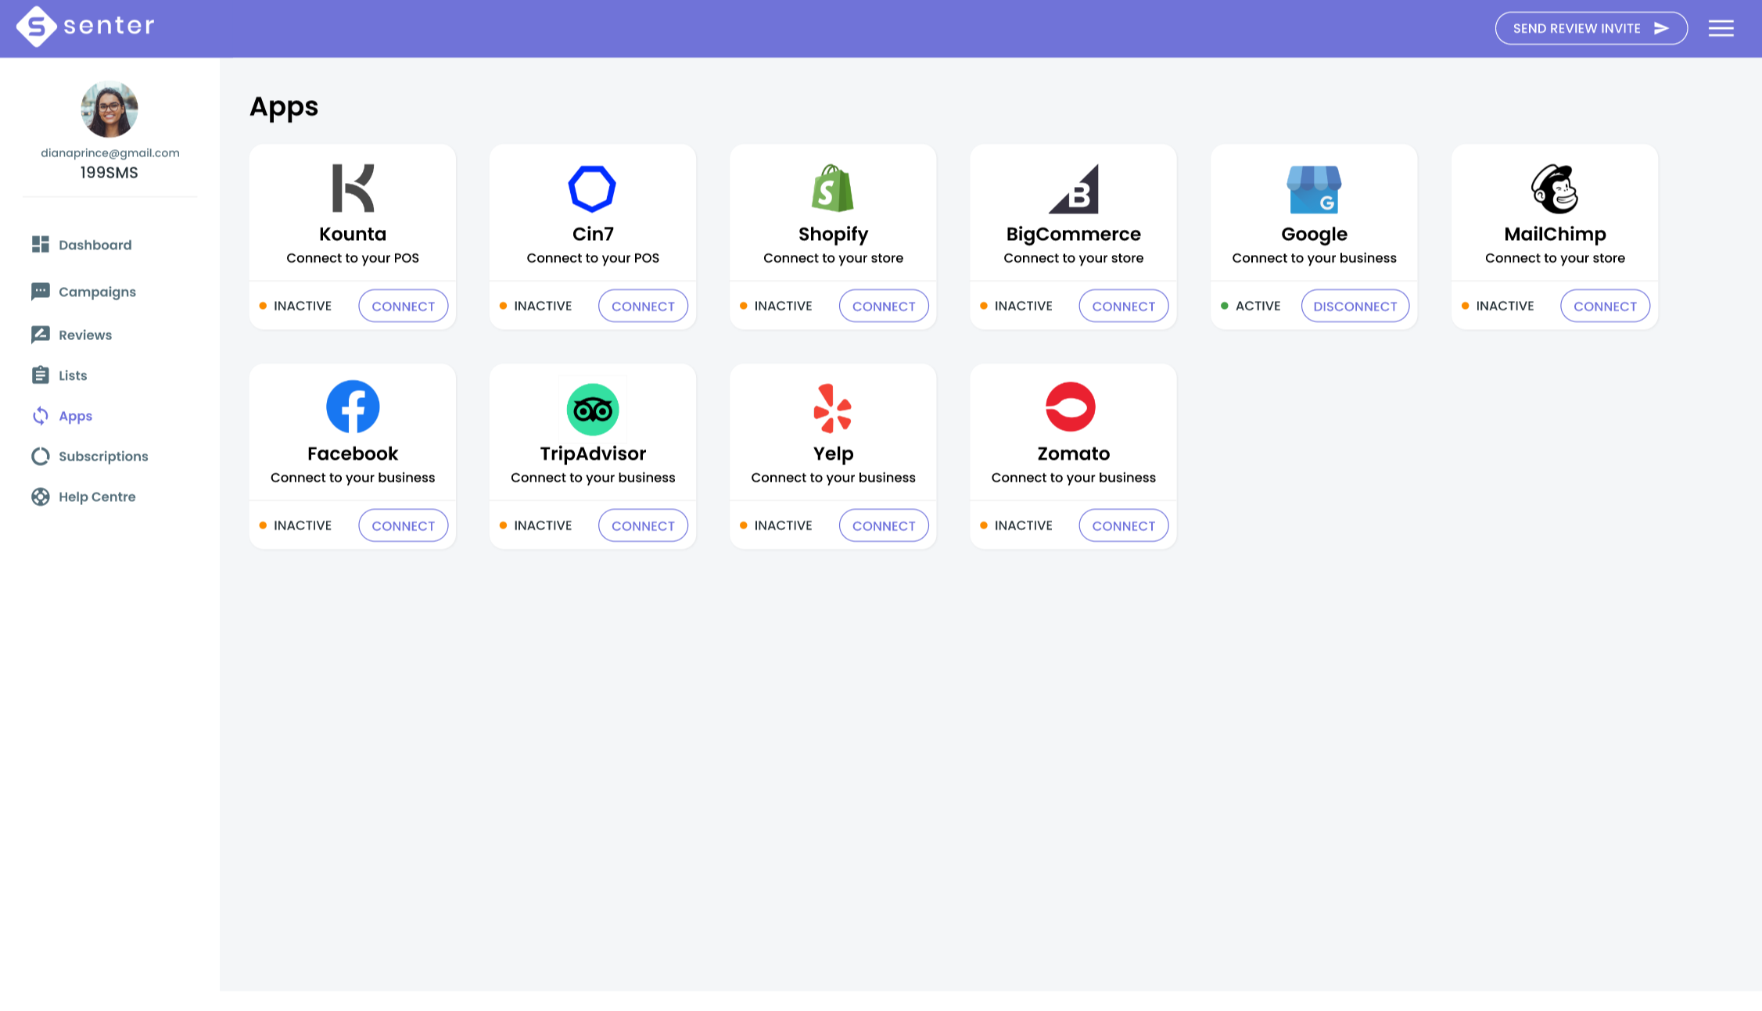Click the Cin7 Connect button
The width and height of the screenshot is (1762, 1011).
tap(643, 306)
